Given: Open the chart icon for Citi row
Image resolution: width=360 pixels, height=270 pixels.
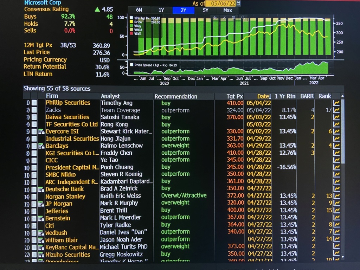Looking at the screenshot, I should tap(336, 225).
